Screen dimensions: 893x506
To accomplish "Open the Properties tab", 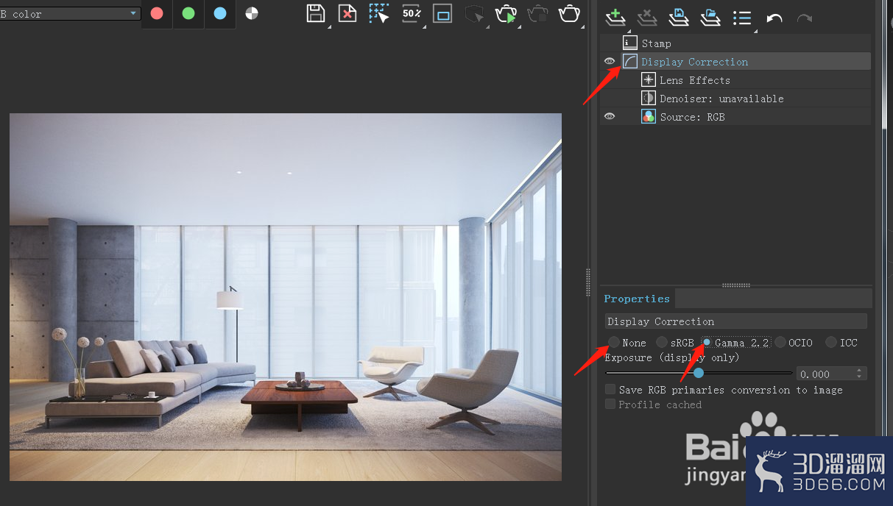I will coord(637,299).
